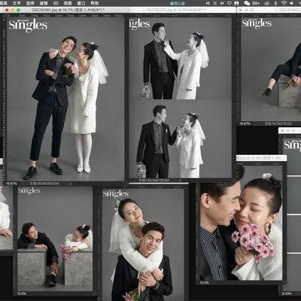Viewport: 301px width, 301px height.
Task: Pause music with menu bar pause icon
Action: pos(215,3)
